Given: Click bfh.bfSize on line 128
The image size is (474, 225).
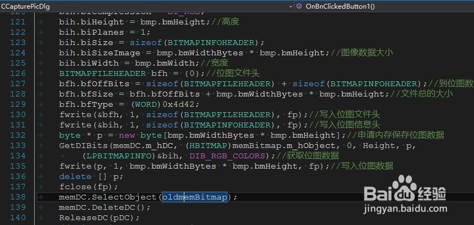Looking at the screenshot, I should (x=86, y=94).
